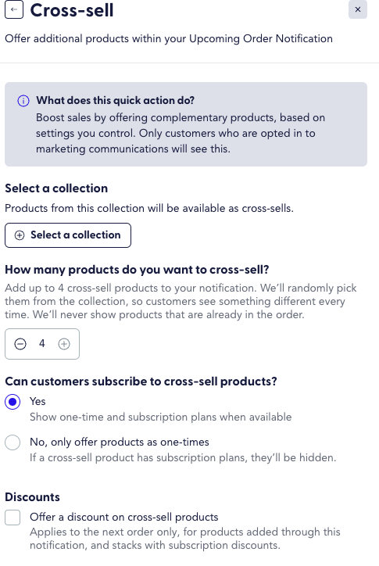The height and width of the screenshot is (566, 379).
Task: Click the 'Select a collection' section heading
Action: pos(56,188)
